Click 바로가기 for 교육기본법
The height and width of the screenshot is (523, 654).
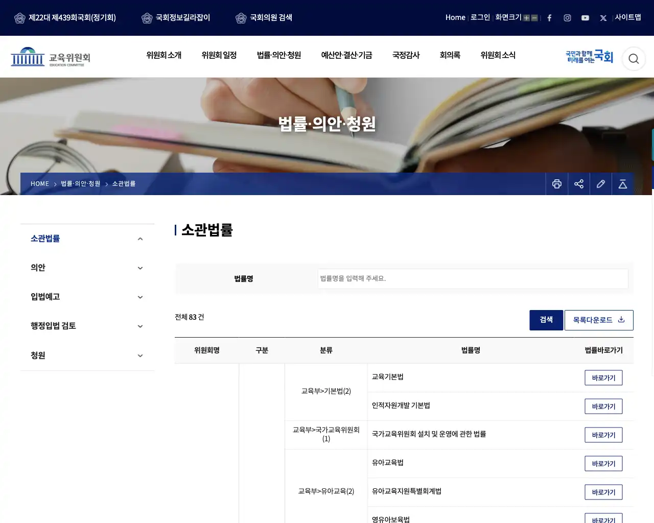click(603, 378)
